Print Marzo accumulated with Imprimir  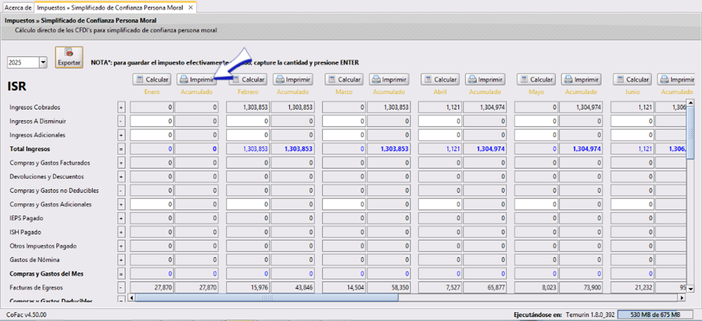pyautogui.click(x=389, y=80)
